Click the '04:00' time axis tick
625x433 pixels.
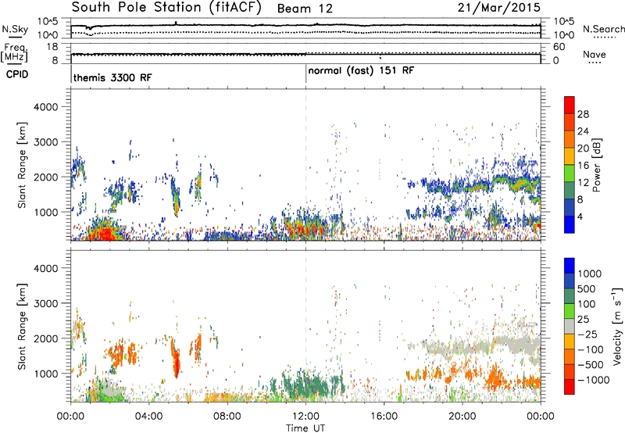coord(149,417)
